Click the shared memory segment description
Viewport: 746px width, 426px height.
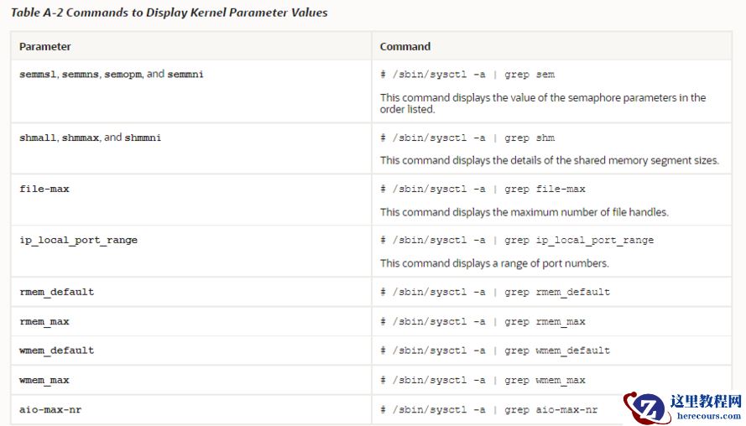pyautogui.click(x=549, y=160)
